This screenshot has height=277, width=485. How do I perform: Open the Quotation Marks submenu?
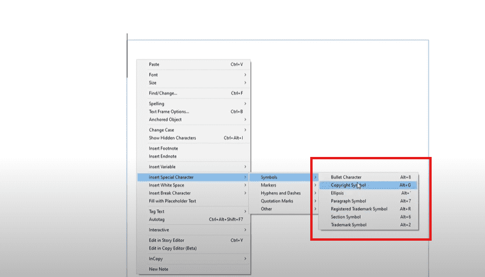[x=277, y=201]
